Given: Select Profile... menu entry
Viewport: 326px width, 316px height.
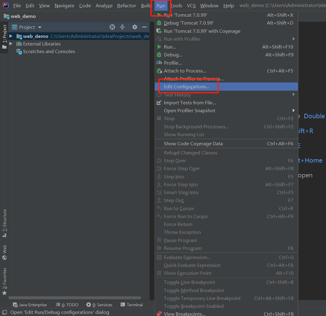Looking at the screenshot, I should [x=226, y=63].
